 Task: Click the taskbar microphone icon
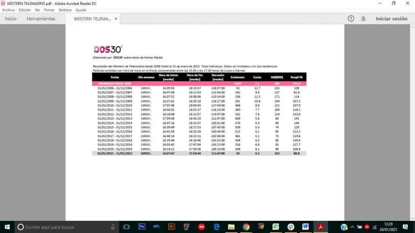click(113, 227)
